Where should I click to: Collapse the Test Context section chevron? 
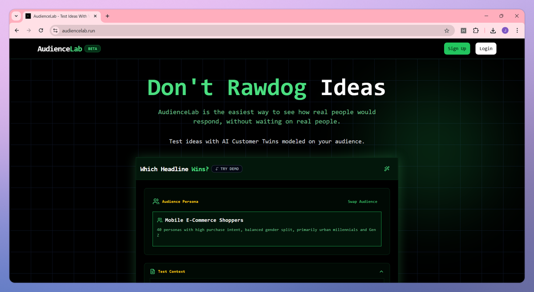pos(381,272)
